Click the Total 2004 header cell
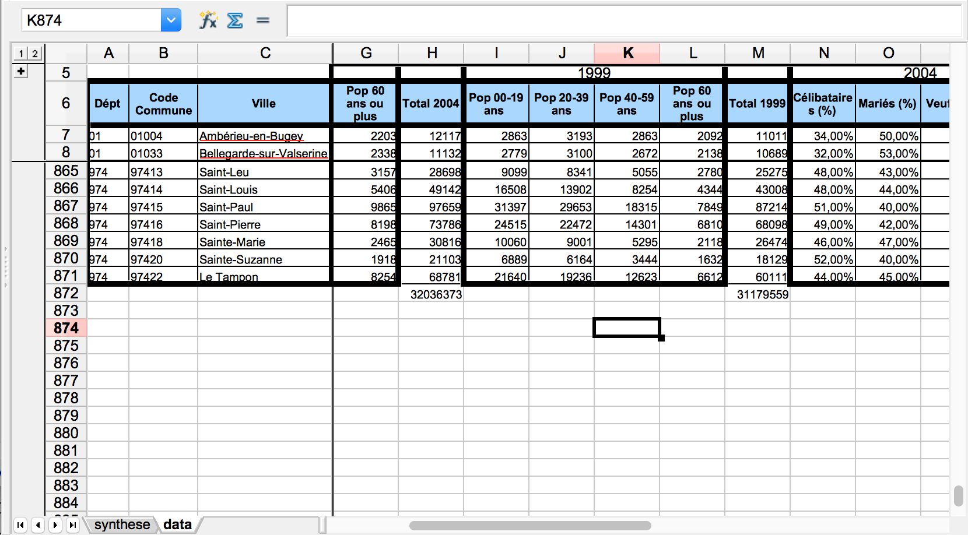The height and width of the screenshot is (535, 968). point(431,103)
